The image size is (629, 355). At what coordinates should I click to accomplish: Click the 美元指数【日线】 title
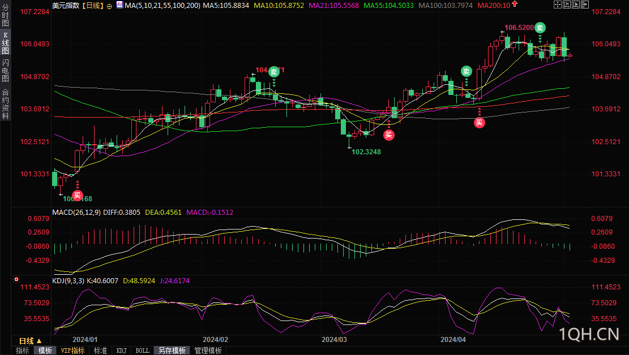pos(78,6)
